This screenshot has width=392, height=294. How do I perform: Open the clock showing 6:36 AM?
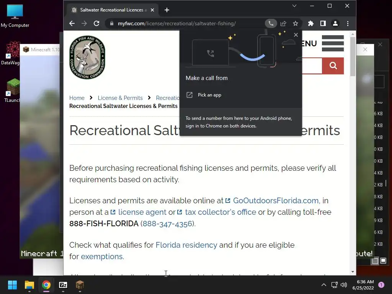tap(363, 285)
